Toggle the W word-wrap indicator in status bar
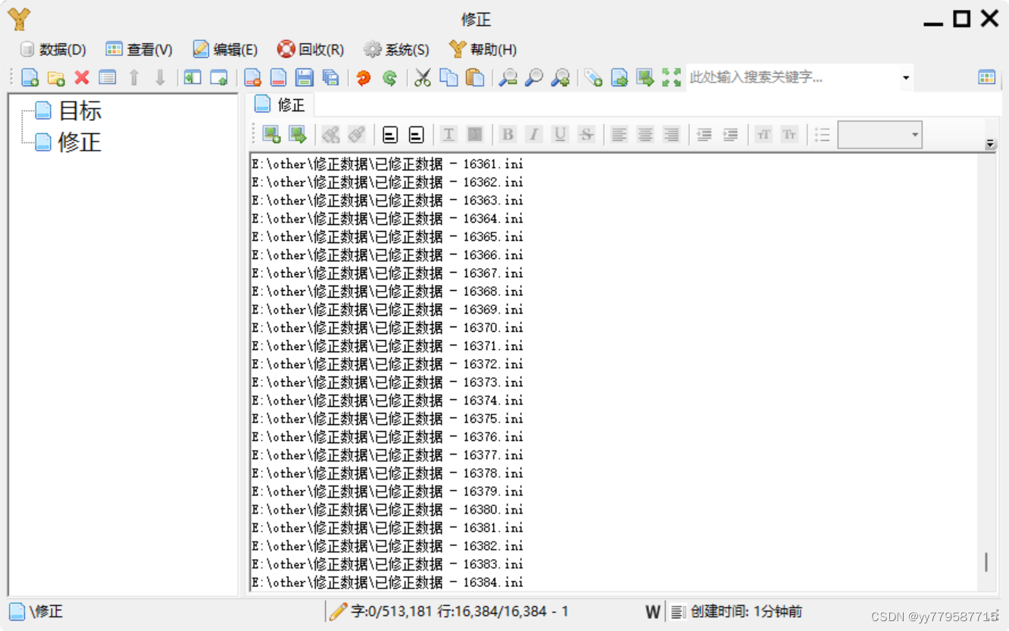 tap(653, 612)
